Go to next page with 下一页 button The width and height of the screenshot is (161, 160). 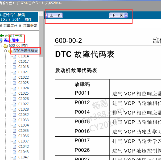point(118,15)
